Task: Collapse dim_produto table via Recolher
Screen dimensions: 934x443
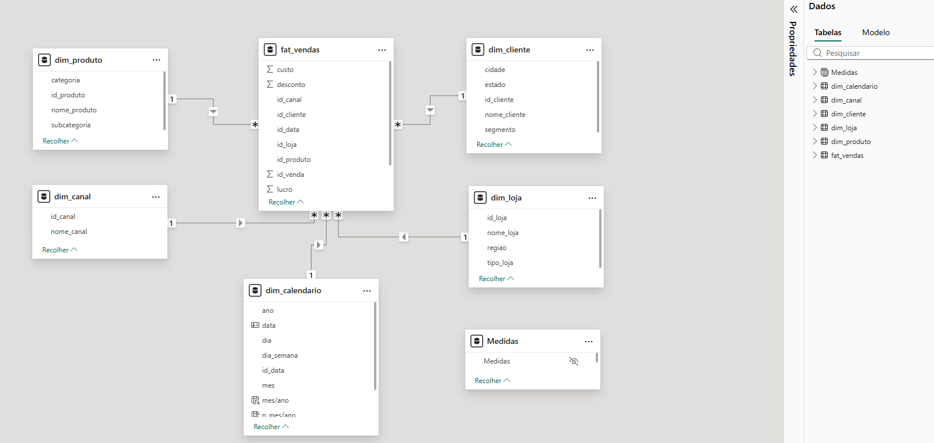Action: point(60,141)
